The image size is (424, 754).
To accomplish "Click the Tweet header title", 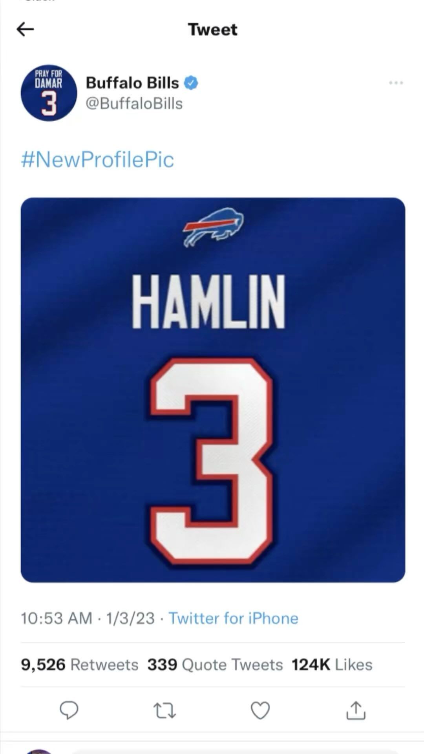I will click(x=212, y=29).
